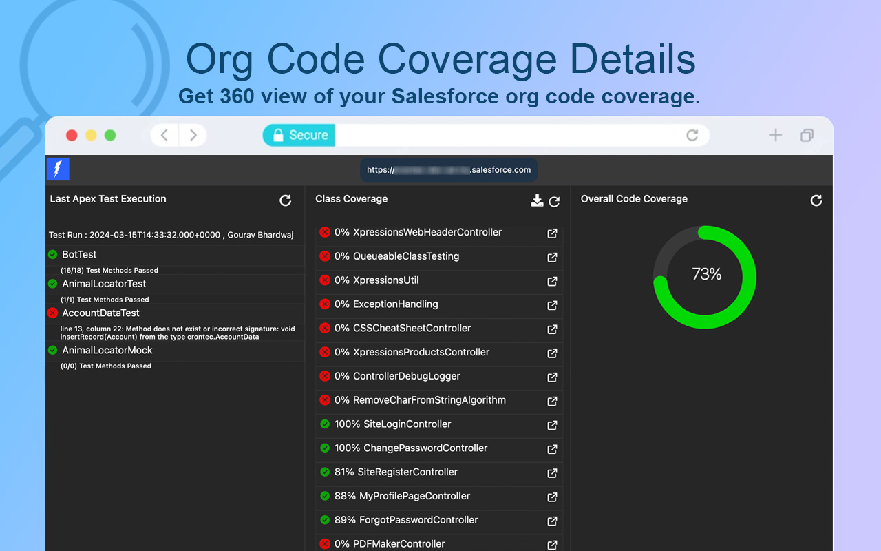Click Last Apex Test Execution heading
This screenshot has width=881, height=551.
click(108, 199)
